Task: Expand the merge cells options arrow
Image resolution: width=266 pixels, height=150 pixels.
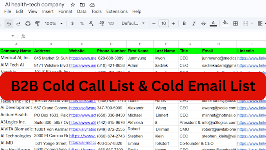Action: [252, 23]
